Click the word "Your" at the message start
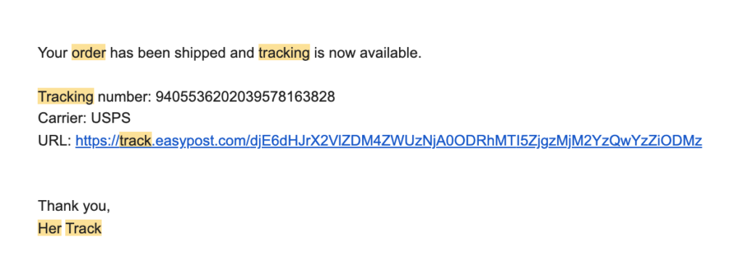The width and height of the screenshot is (743, 266). click(52, 52)
